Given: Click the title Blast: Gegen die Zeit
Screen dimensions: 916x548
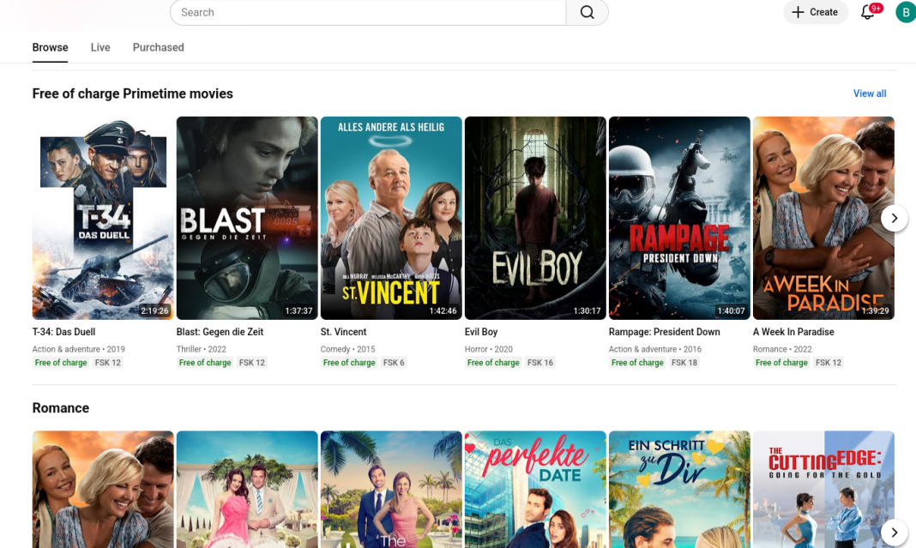Looking at the screenshot, I should click(220, 332).
